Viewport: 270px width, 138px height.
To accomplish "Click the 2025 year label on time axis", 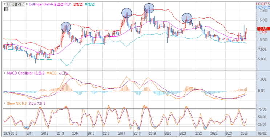I will tap(244, 133).
